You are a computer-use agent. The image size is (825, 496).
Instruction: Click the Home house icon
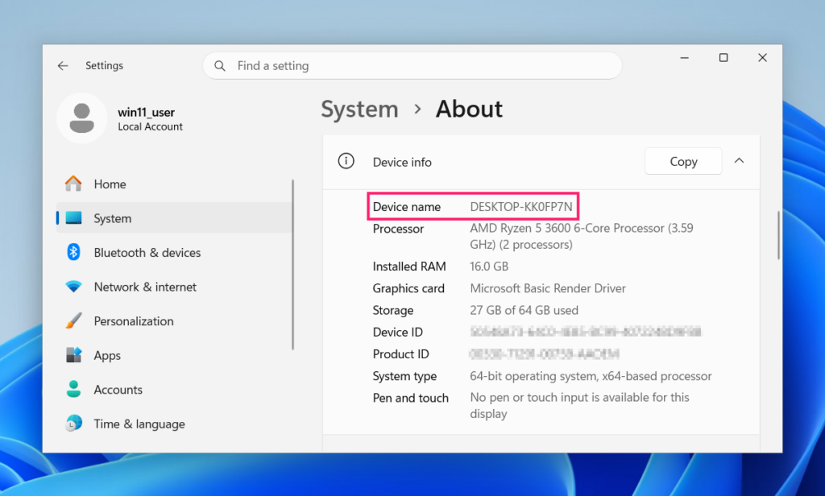(x=73, y=184)
